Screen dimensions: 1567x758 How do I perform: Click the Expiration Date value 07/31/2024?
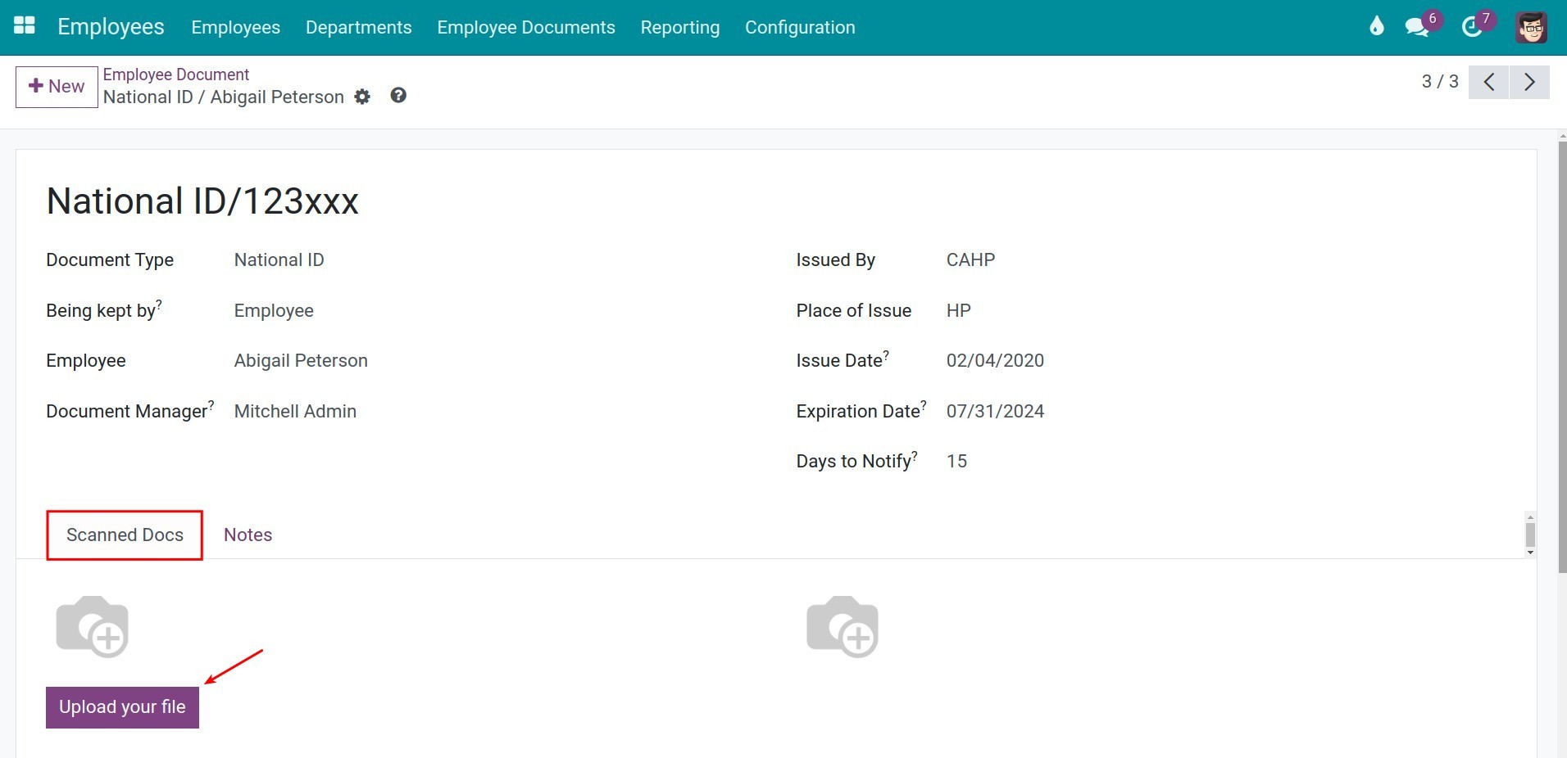point(995,412)
